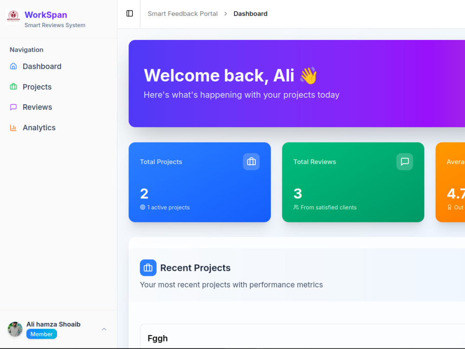Click the '1 active projects' text

pos(168,208)
